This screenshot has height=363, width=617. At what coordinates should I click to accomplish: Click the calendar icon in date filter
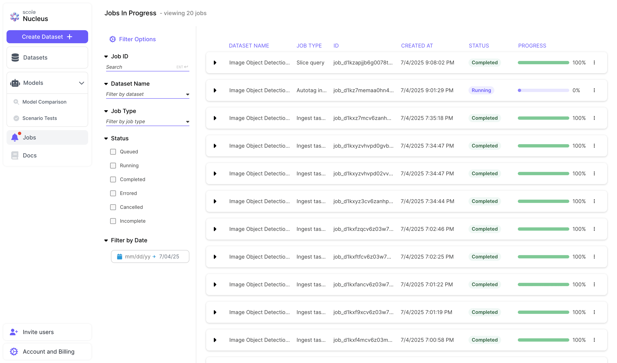(x=120, y=257)
